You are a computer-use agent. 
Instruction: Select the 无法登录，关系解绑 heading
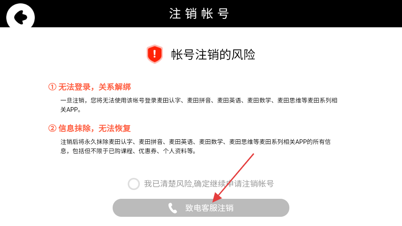point(95,87)
